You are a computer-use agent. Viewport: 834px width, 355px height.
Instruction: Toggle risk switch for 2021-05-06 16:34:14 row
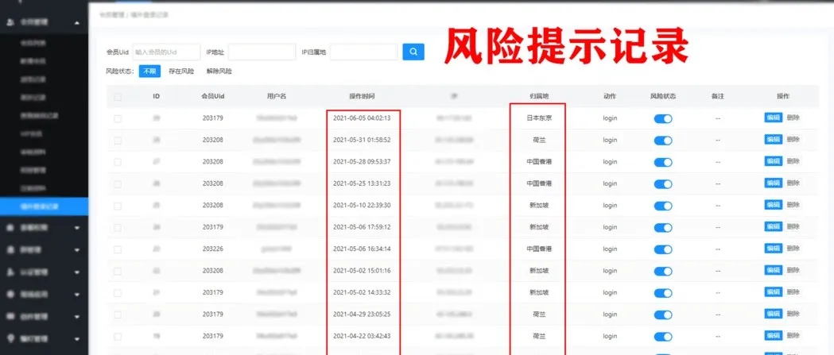663,249
